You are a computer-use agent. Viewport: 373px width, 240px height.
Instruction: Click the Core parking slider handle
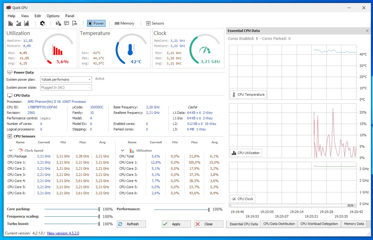99,209
